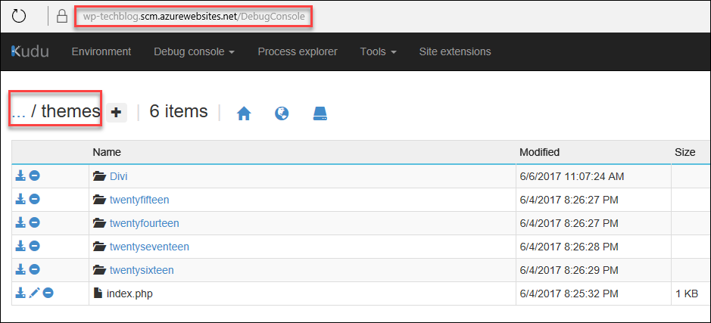
Task: Select twentyseventeen modified time 8:26:28 PM
Action: (569, 247)
